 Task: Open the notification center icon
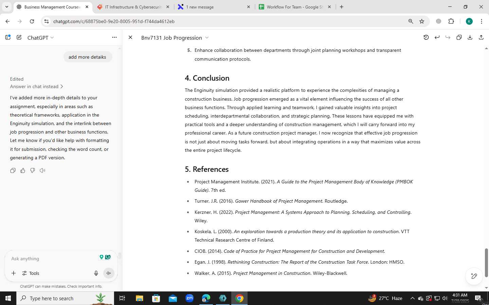point(478,298)
